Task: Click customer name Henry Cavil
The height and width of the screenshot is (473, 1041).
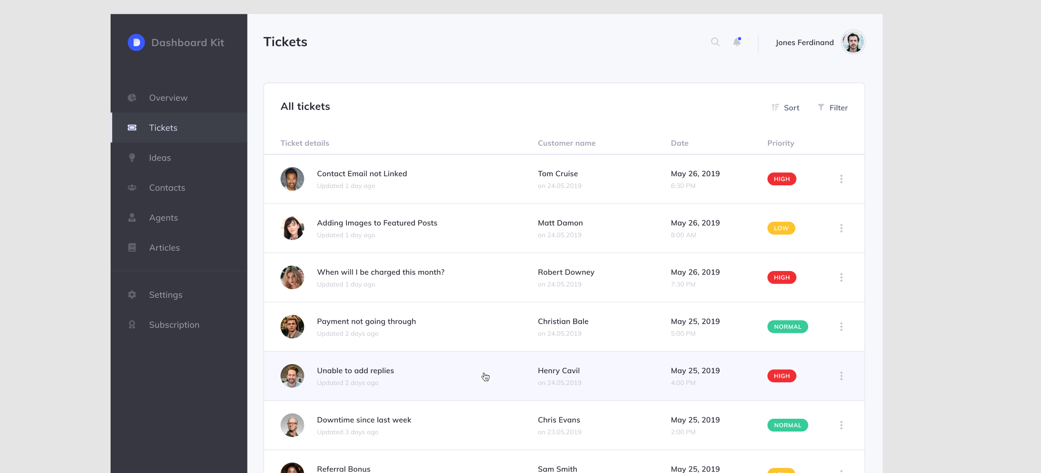Action: coord(559,371)
